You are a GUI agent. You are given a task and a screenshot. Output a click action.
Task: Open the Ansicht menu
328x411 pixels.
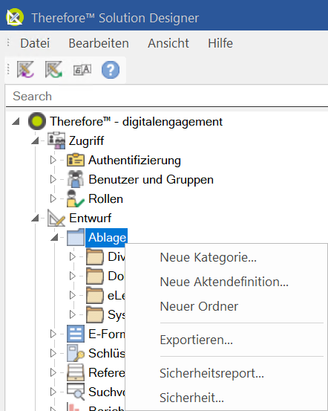pos(168,43)
